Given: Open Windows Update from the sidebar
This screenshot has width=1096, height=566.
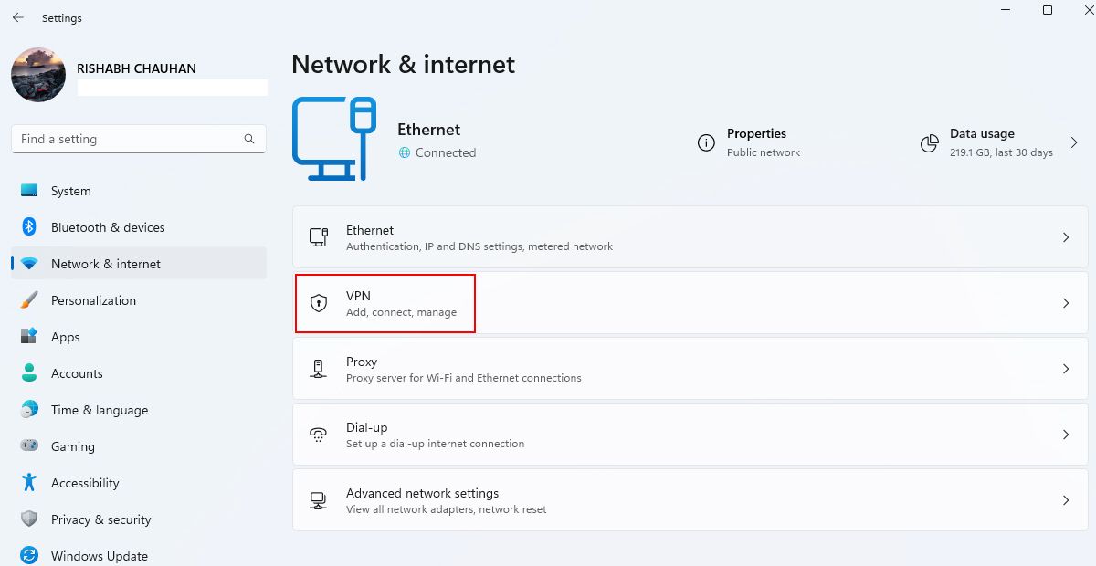Looking at the screenshot, I should (99, 556).
